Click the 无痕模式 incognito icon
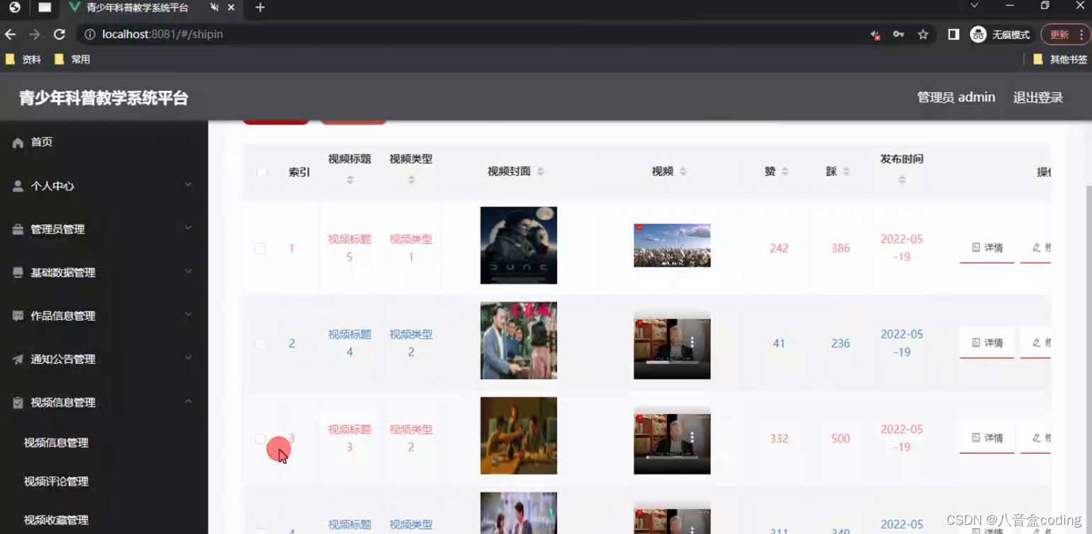The image size is (1092, 534). [x=978, y=34]
